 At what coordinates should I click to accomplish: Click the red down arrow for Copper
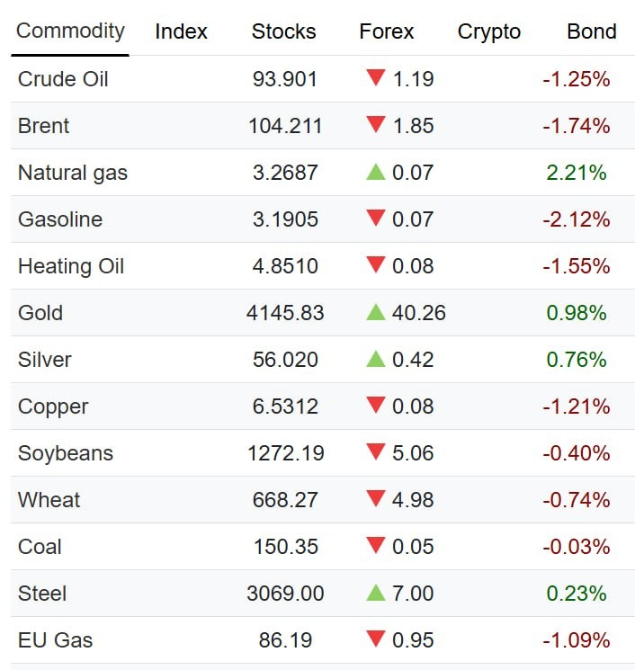tap(376, 406)
